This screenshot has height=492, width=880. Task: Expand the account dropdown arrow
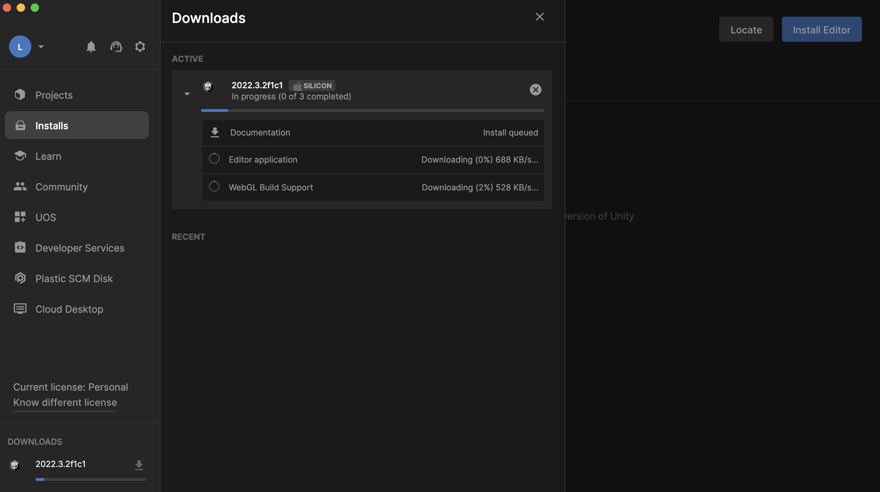[41, 47]
